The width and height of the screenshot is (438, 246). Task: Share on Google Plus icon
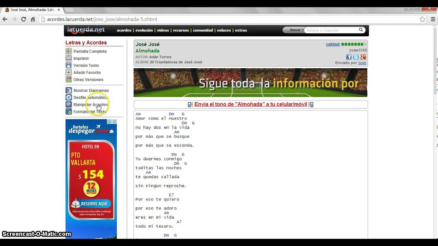point(363,57)
